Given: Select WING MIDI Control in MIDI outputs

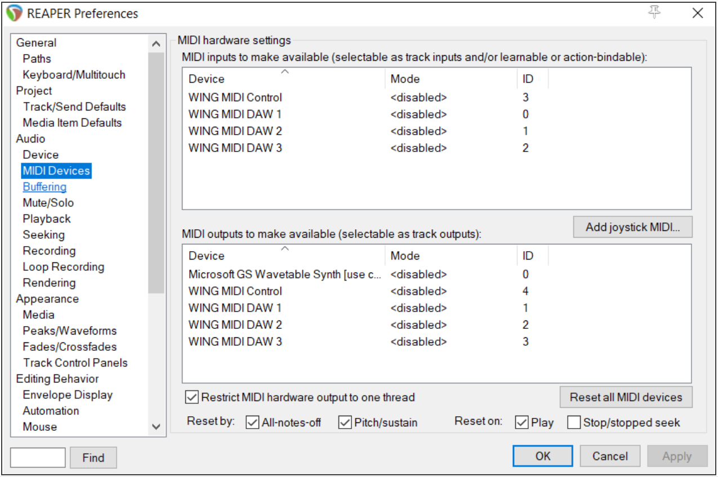Looking at the screenshot, I should [235, 291].
